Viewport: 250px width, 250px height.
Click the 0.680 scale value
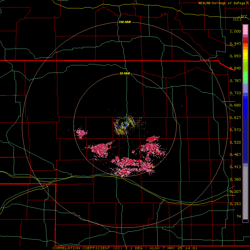235,105
